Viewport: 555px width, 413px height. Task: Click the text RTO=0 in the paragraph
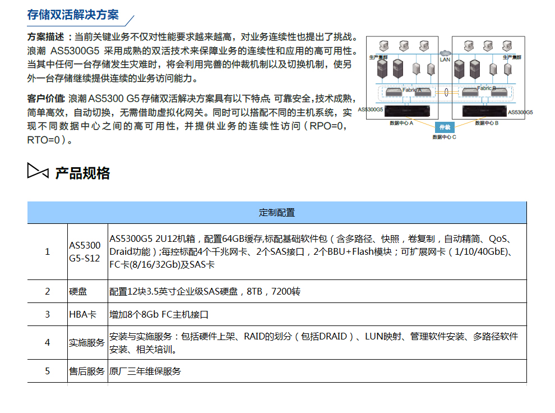(x=44, y=140)
